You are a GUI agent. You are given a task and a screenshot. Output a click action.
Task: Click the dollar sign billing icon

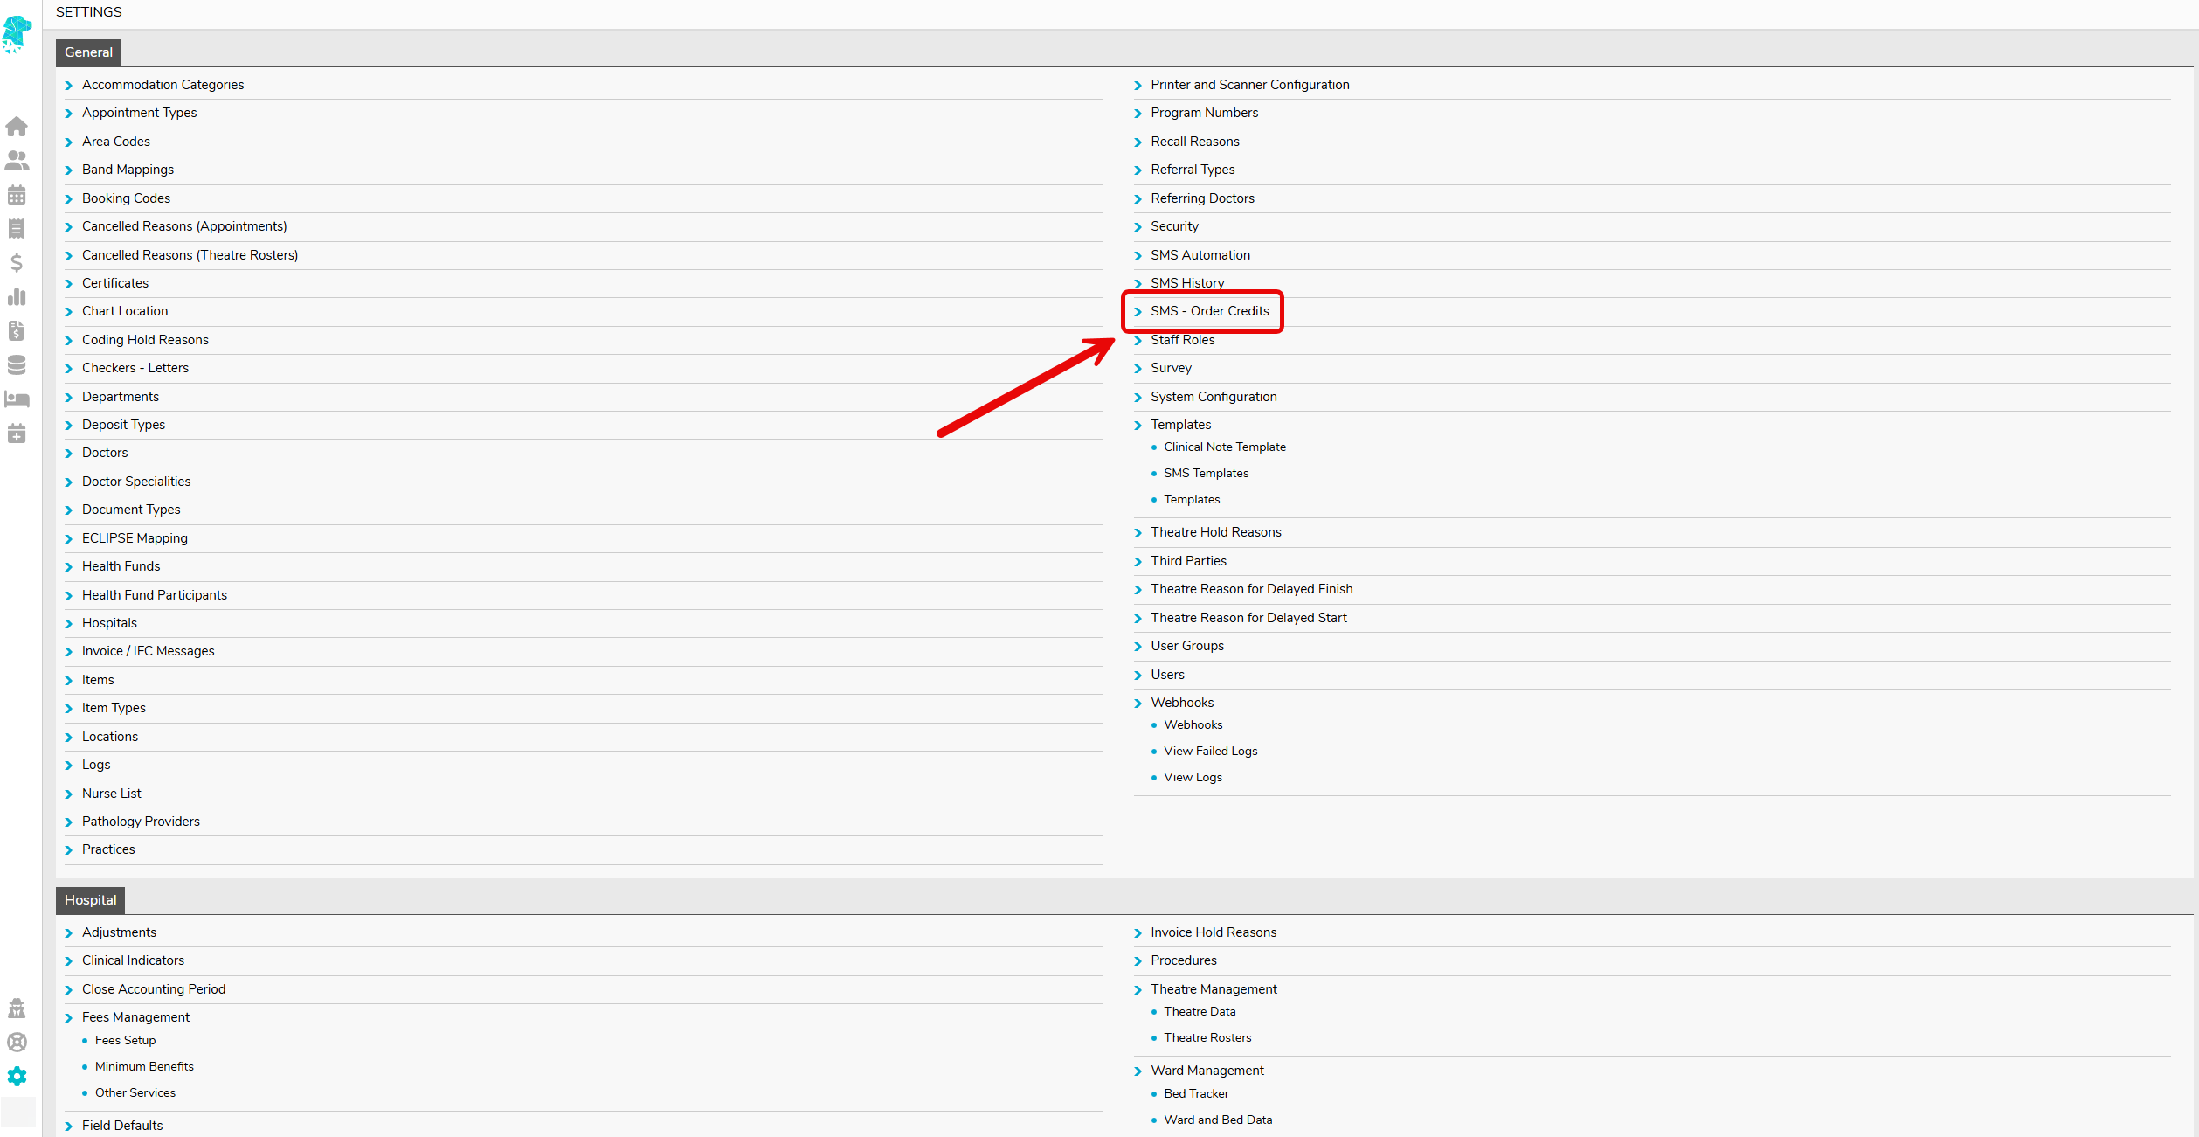coord(17,263)
